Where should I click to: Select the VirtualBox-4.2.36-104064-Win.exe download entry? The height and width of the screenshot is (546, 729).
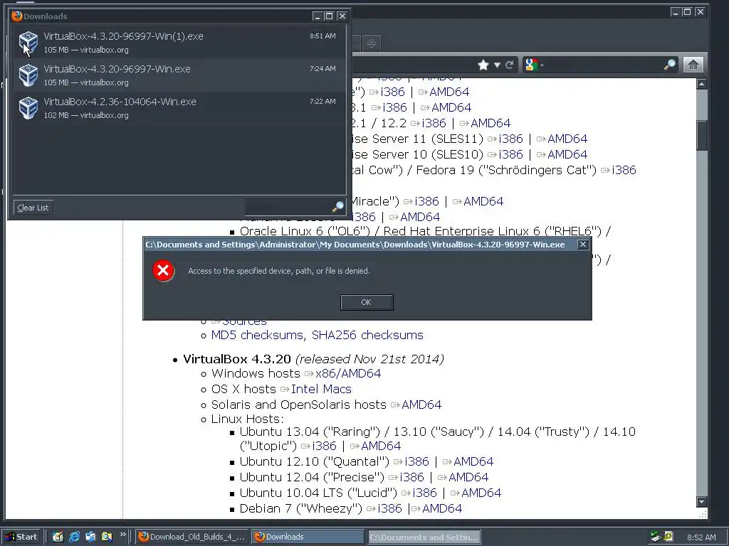coord(179,108)
